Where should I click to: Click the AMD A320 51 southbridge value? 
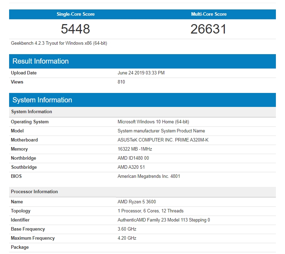(131, 167)
